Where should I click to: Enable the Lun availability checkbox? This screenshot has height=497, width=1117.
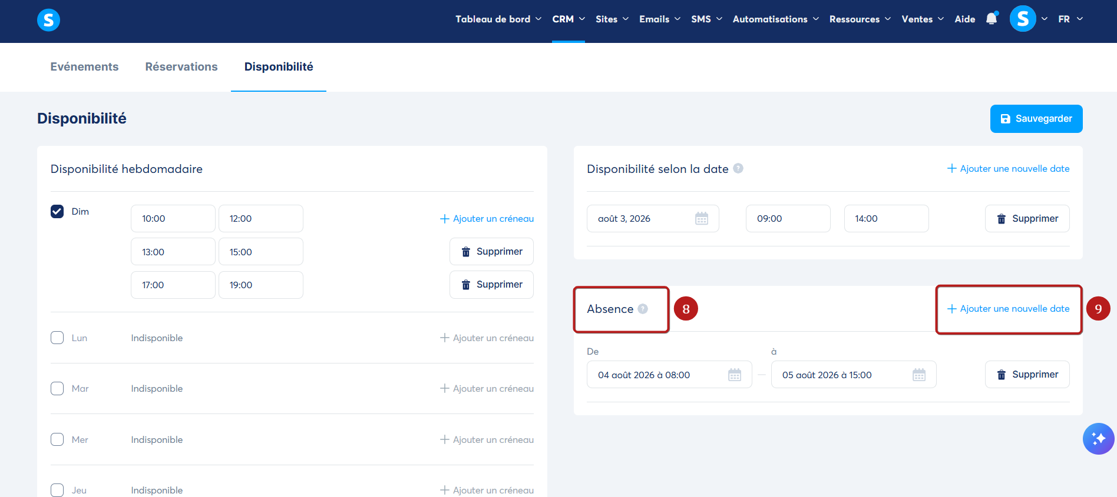57,338
